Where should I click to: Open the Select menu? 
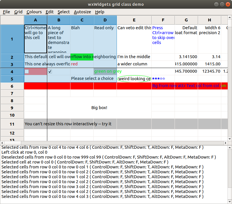pos(64,12)
